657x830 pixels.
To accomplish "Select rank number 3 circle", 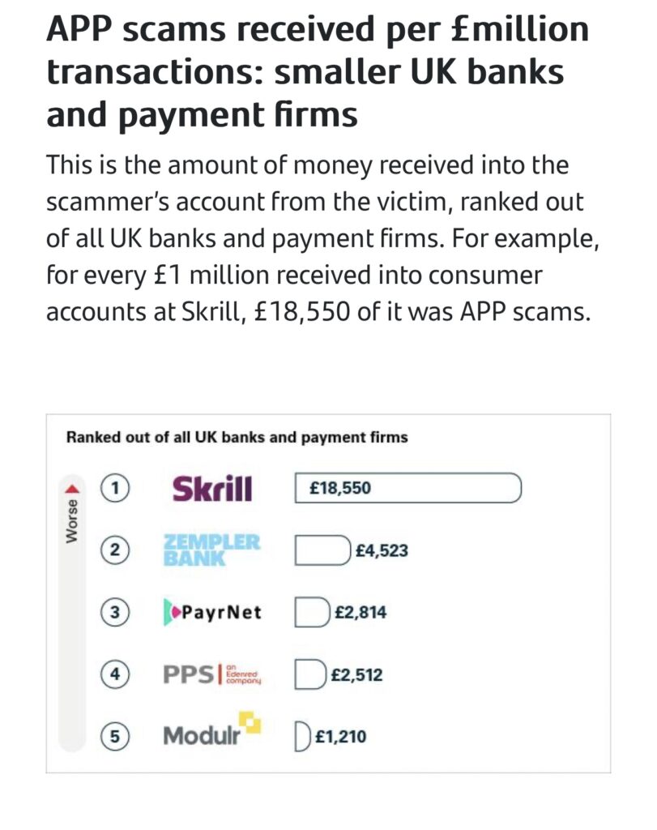I will coord(115,613).
